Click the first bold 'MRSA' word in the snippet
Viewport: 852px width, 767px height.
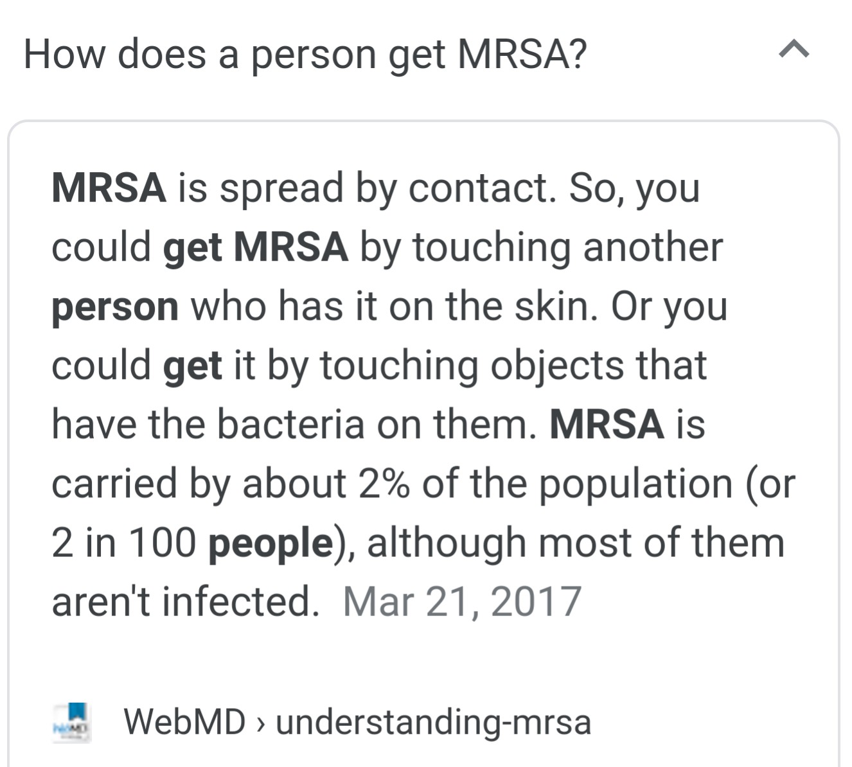109,188
